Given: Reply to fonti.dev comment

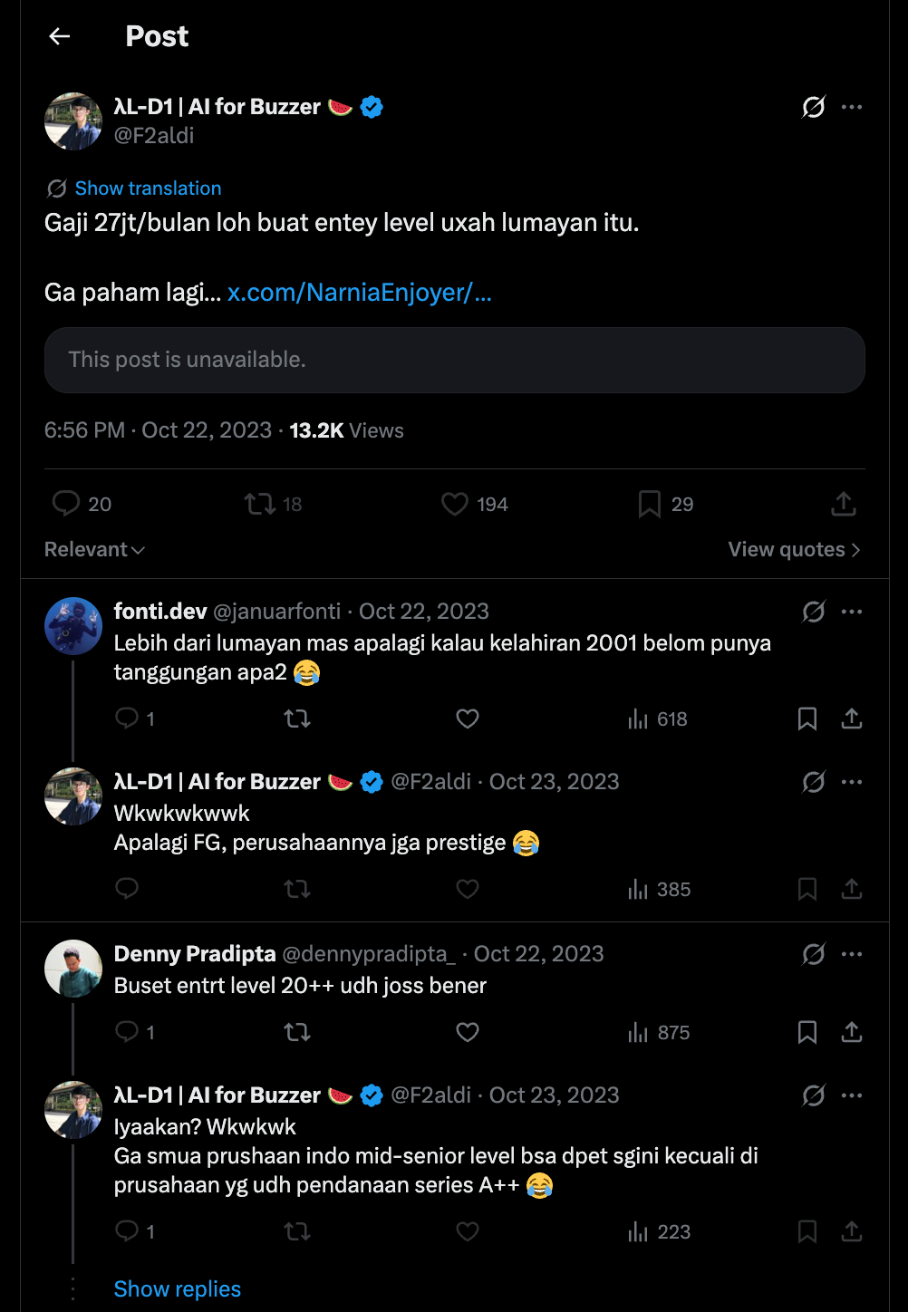Looking at the screenshot, I should pyautogui.click(x=135, y=719).
